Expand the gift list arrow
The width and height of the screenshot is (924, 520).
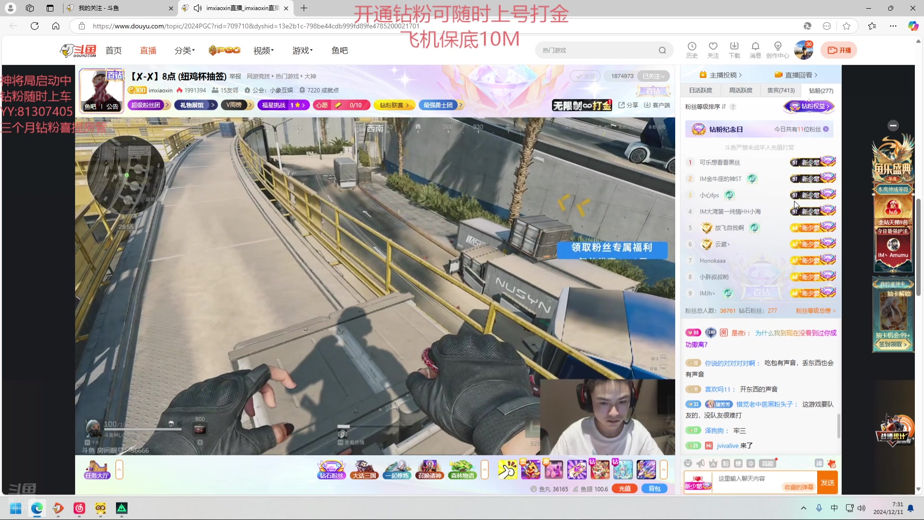[x=664, y=470]
